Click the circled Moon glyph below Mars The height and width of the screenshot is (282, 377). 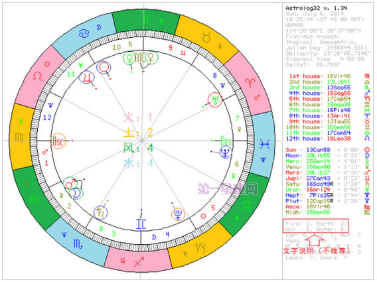[x=76, y=193]
